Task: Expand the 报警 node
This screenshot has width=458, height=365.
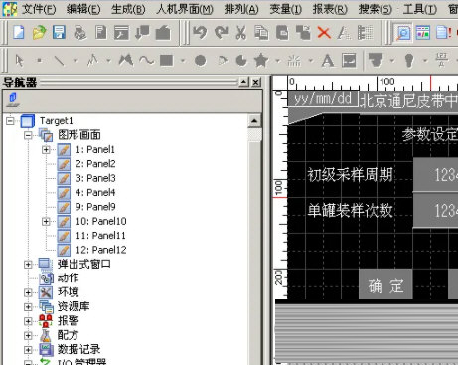Action: (28, 321)
